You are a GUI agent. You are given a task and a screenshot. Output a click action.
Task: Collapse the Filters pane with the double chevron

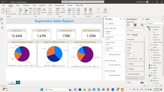[x=124, y=19]
